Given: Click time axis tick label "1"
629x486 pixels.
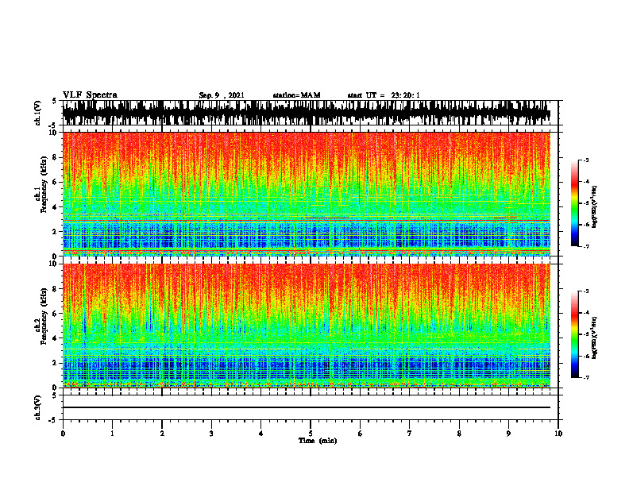Looking at the screenshot, I should (112, 434).
